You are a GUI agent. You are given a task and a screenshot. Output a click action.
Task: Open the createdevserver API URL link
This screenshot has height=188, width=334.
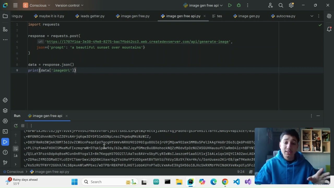[138, 42]
